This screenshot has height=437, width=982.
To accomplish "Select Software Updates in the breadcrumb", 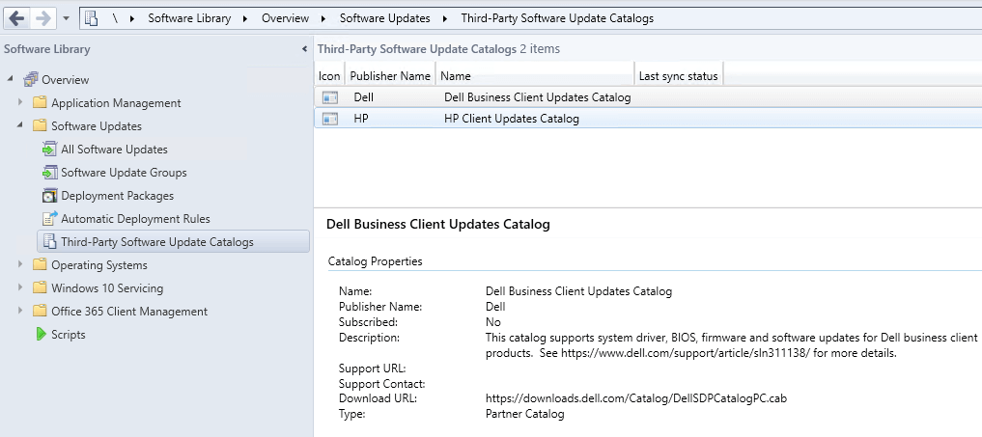I will point(384,18).
